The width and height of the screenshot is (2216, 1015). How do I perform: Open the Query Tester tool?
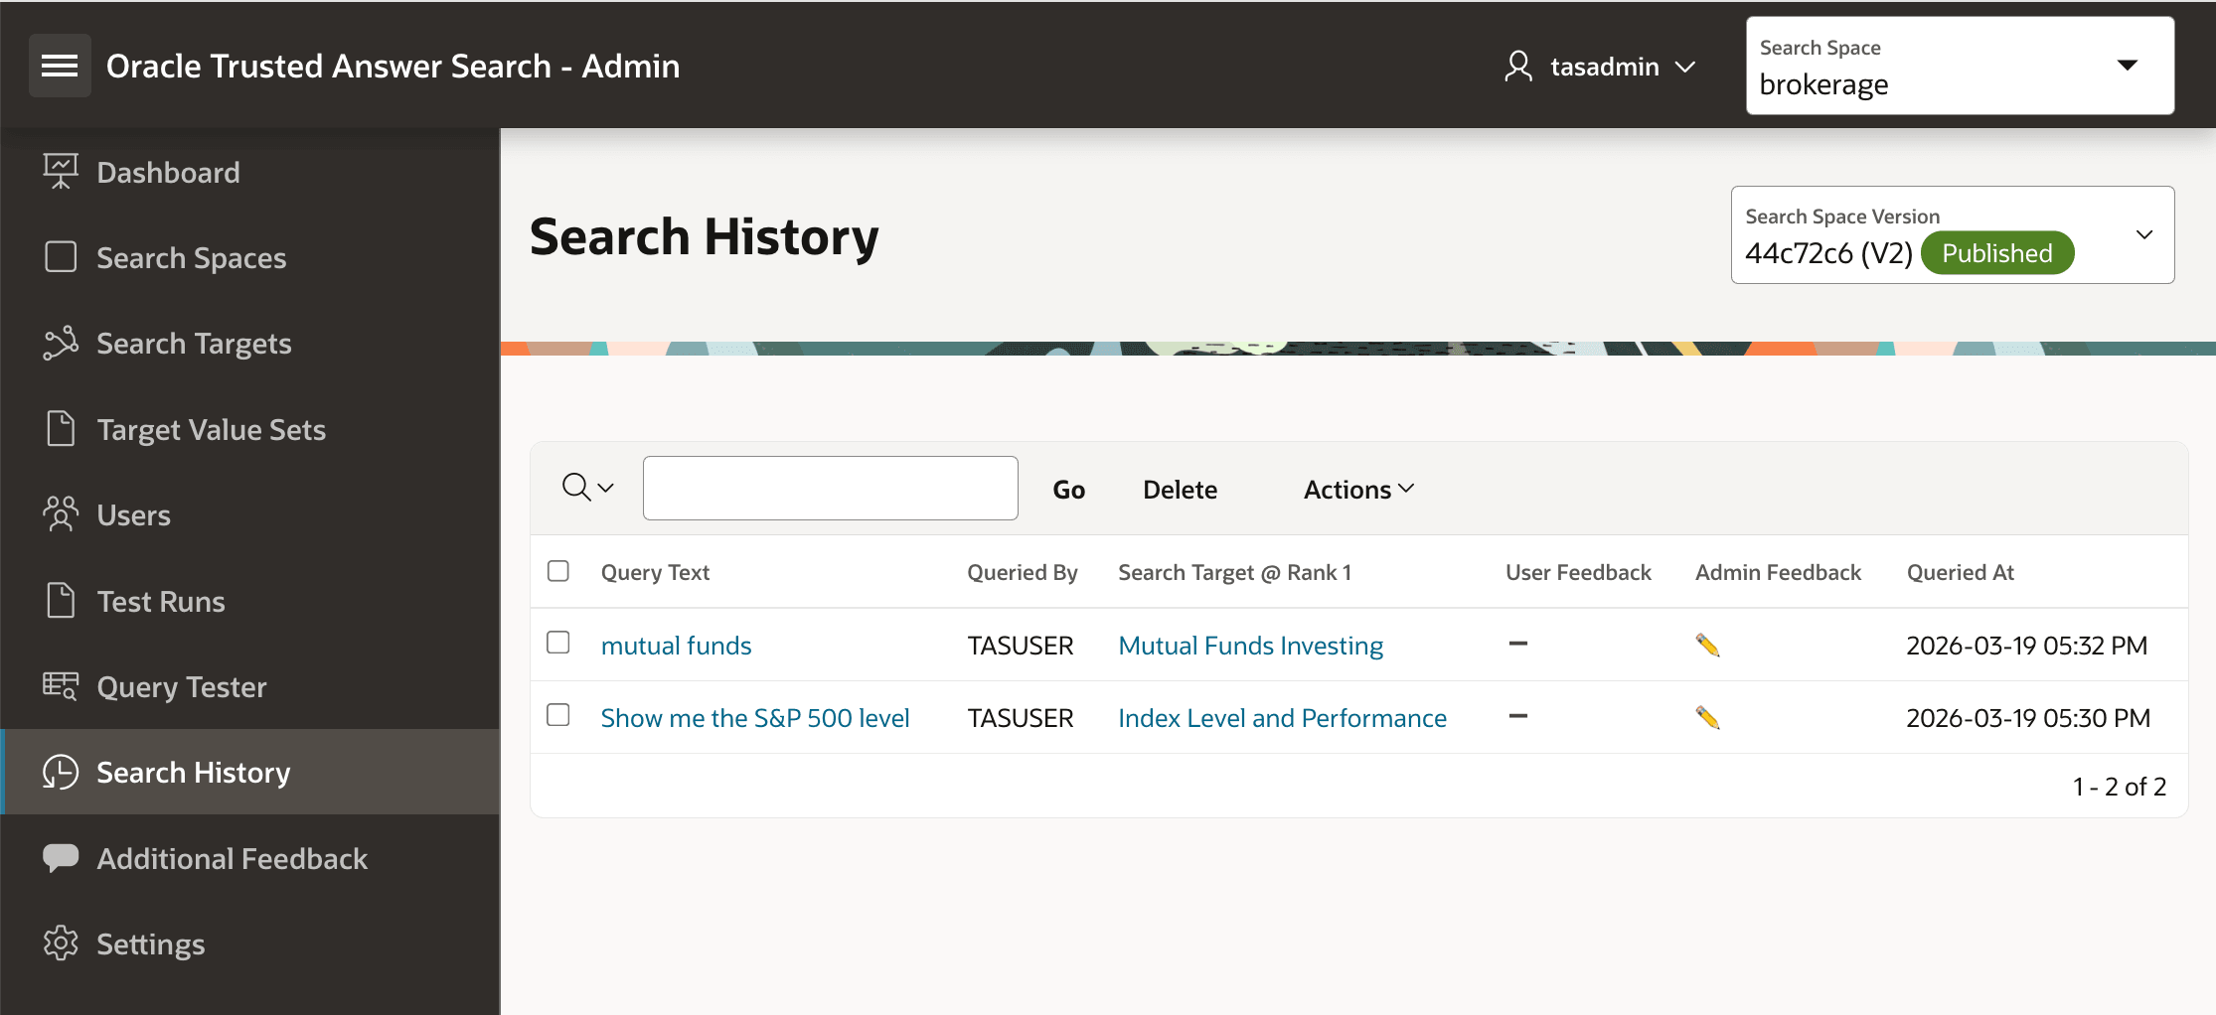(181, 686)
